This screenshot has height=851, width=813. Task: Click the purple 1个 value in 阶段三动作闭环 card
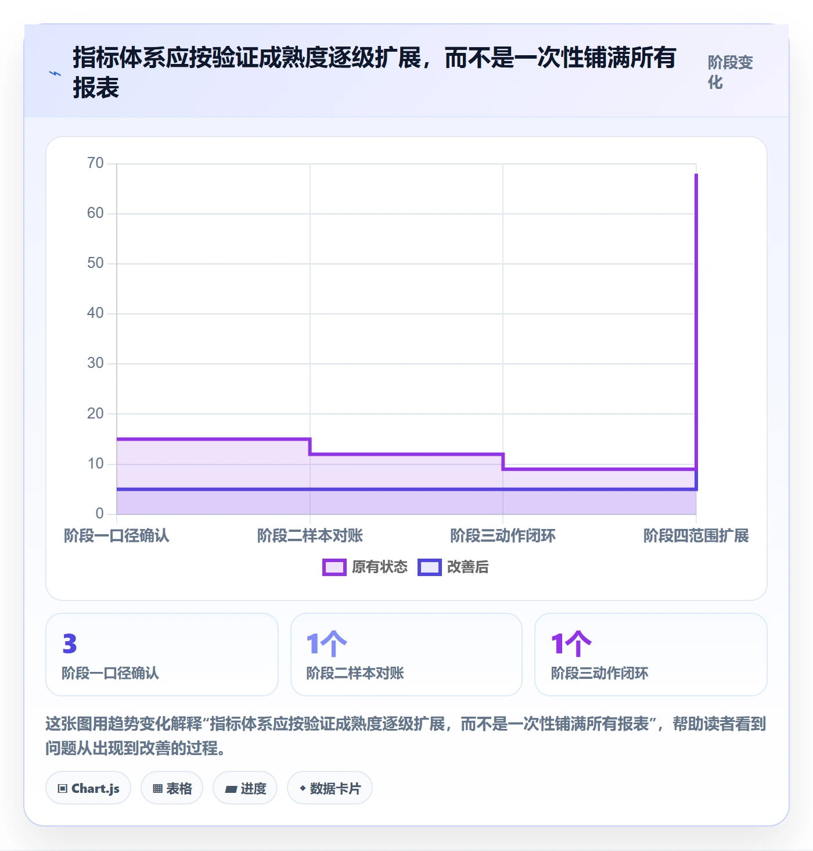click(x=571, y=643)
